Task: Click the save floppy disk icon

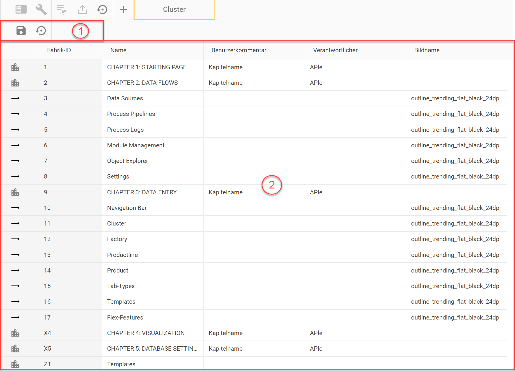Action: pyautogui.click(x=21, y=31)
